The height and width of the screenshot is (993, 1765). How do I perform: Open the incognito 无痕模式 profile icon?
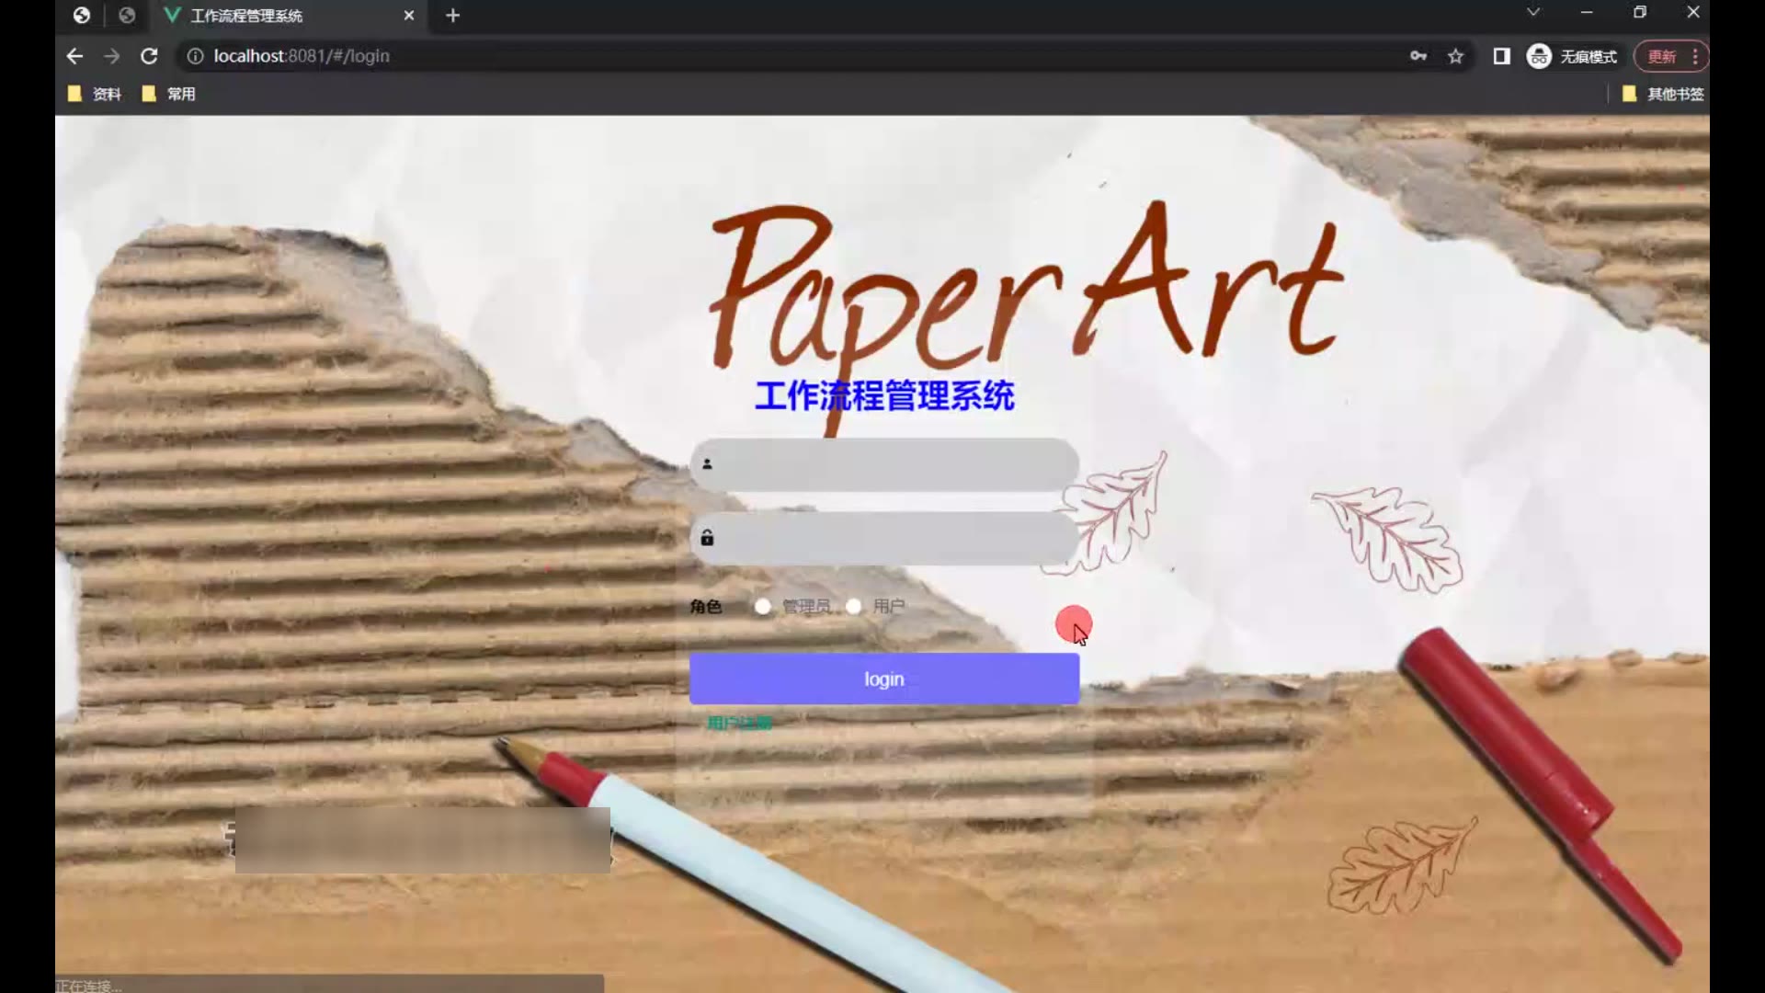pos(1539,56)
